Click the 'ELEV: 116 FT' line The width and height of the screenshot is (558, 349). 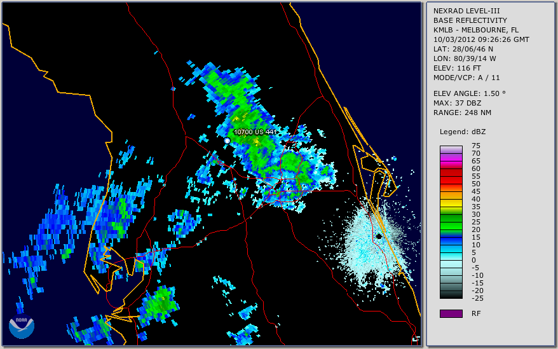[x=458, y=68]
